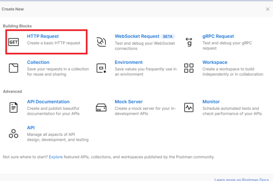The image size is (273, 181).
Task: Click the Advanced section heading
Action: [12, 92]
